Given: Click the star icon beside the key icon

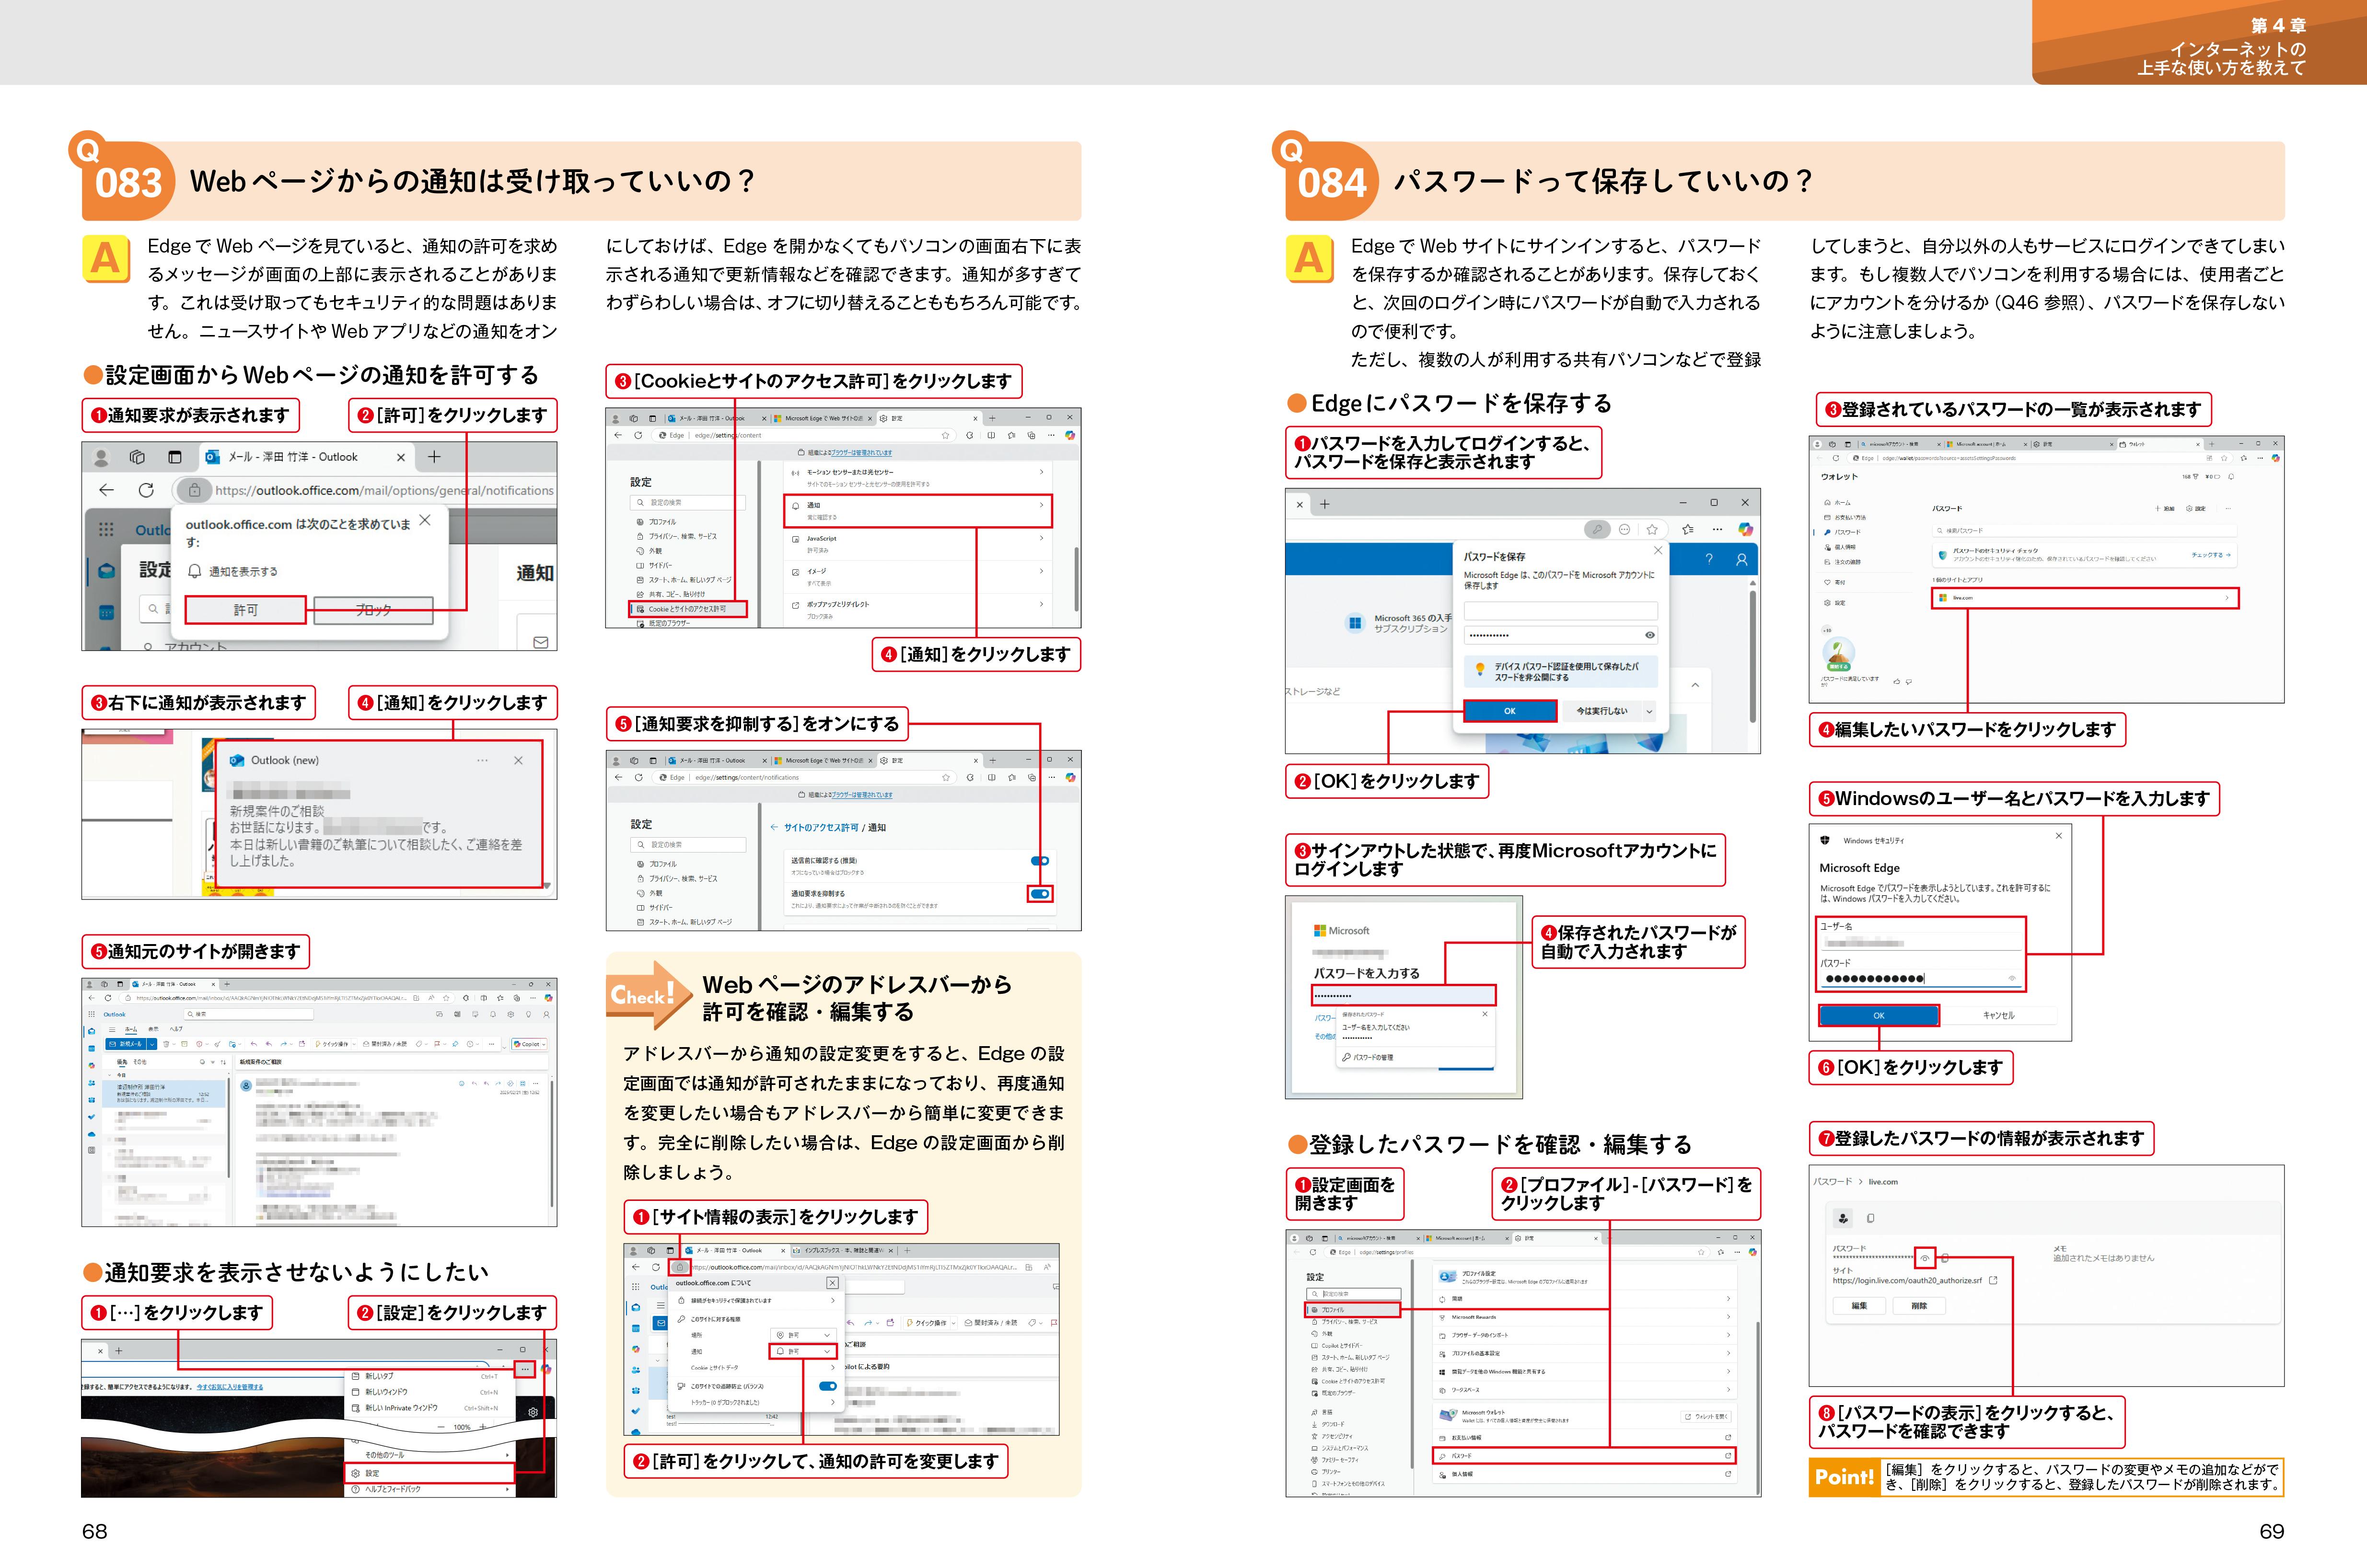Looking at the screenshot, I should point(1652,530).
